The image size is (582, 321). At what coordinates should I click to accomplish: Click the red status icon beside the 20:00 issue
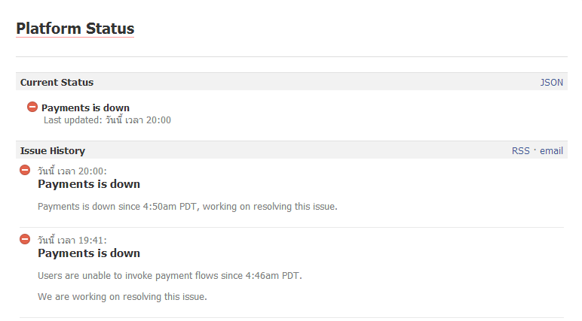coord(25,170)
